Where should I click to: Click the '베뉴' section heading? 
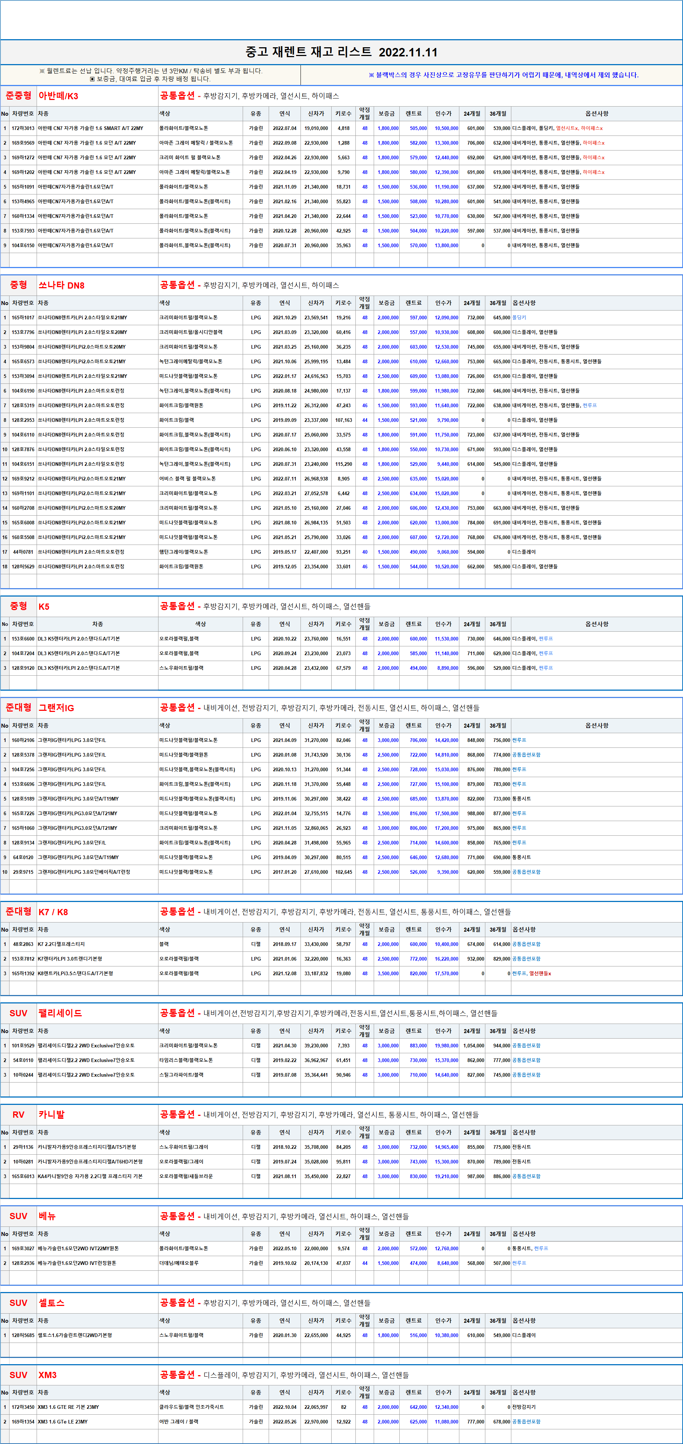pos(47,1217)
